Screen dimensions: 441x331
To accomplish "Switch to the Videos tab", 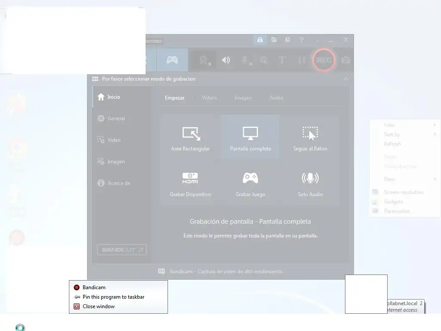I will tap(209, 98).
